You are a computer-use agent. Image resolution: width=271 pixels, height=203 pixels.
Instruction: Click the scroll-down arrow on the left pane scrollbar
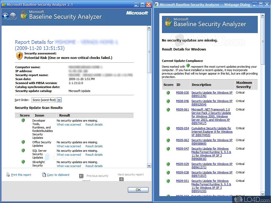[x=149, y=165]
